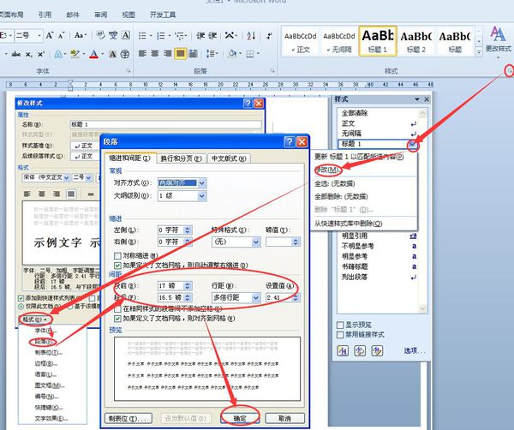Image resolution: width=514 pixels, height=430 pixels.
Task: Click Tabs button in Paragraph dialog
Action: [x=128, y=418]
